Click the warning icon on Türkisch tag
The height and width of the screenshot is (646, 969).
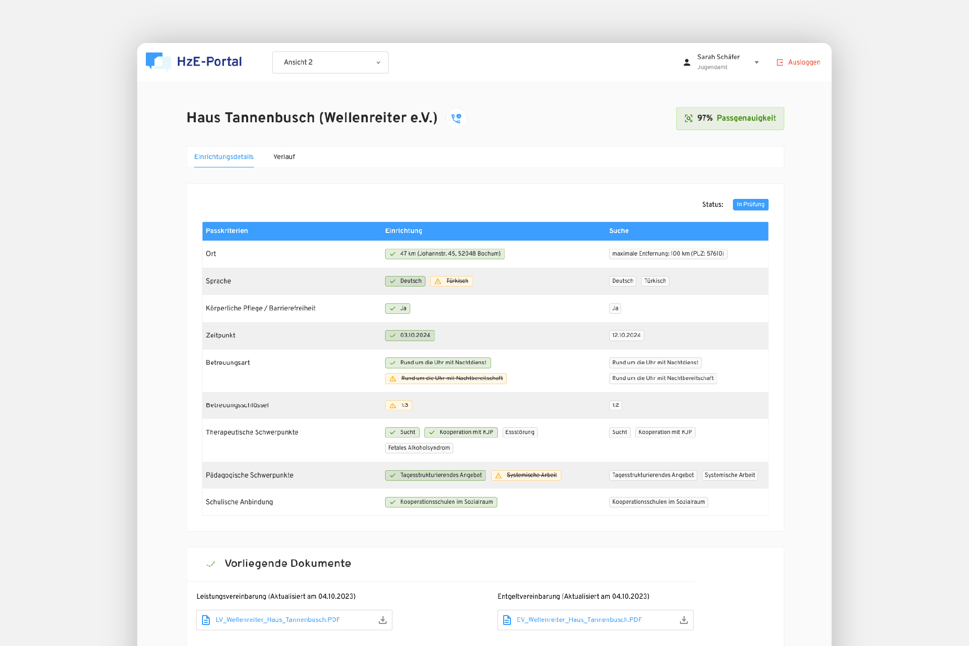coord(438,281)
